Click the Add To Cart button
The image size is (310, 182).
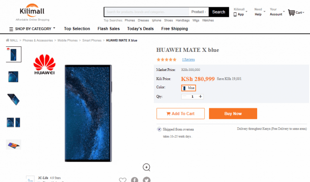click(x=181, y=114)
